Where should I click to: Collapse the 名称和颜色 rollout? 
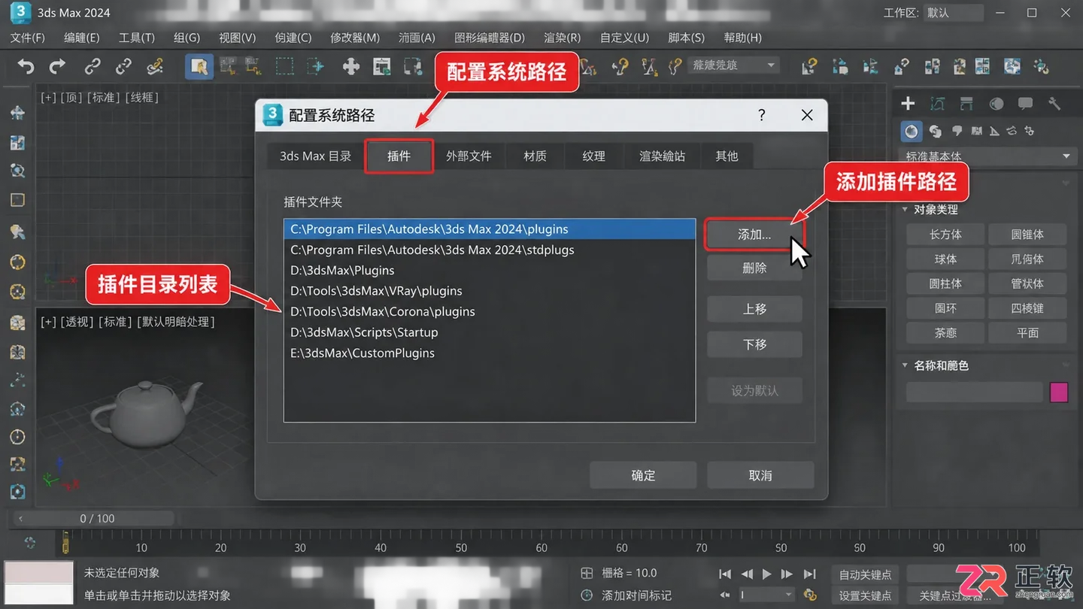tap(905, 365)
